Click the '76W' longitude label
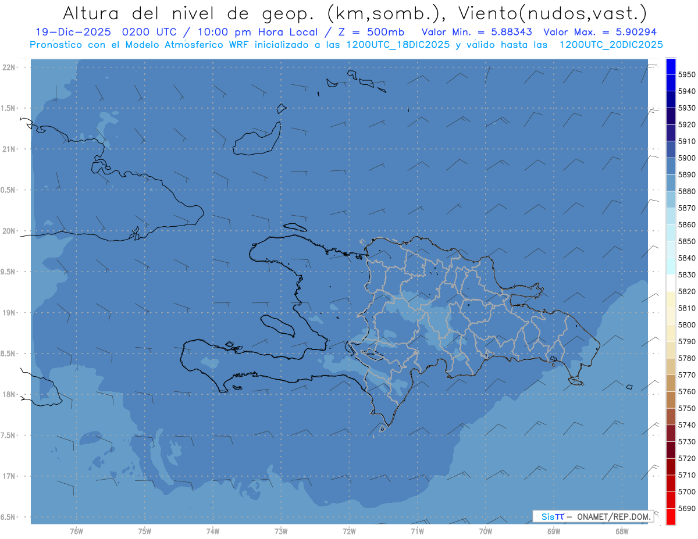 (76, 531)
